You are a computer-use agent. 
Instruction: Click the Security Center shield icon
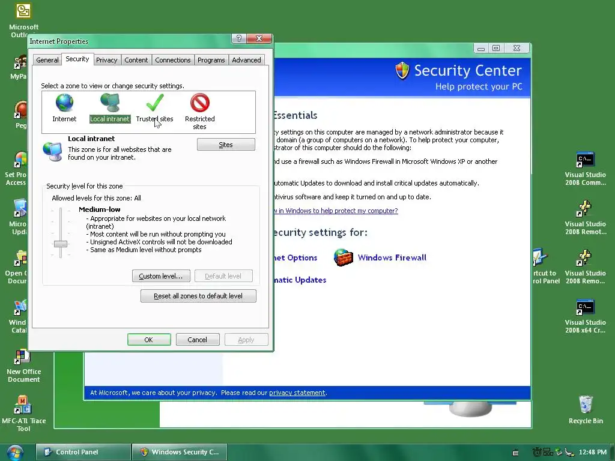coord(402,71)
